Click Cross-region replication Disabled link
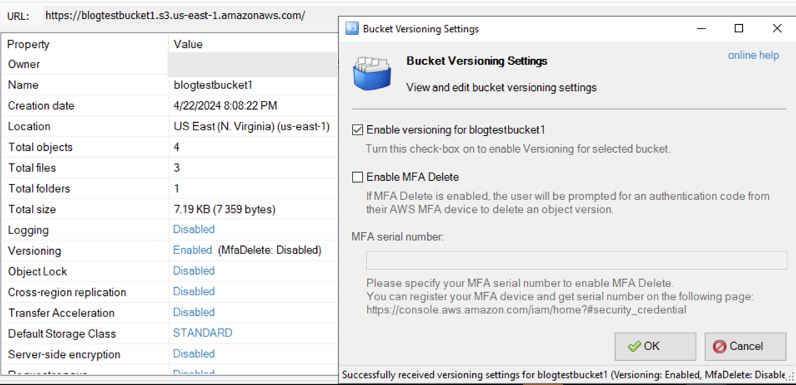Image resolution: width=796 pixels, height=385 pixels. pyautogui.click(x=193, y=292)
